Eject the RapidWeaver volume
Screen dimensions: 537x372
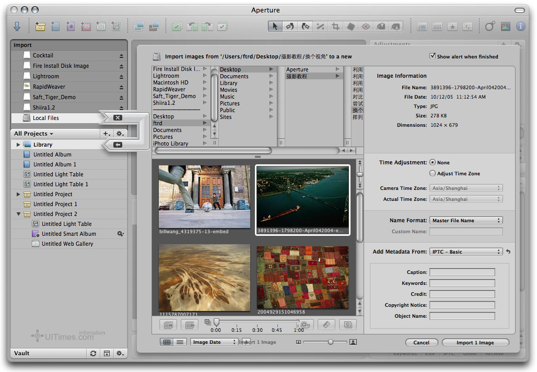pos(121,87)
